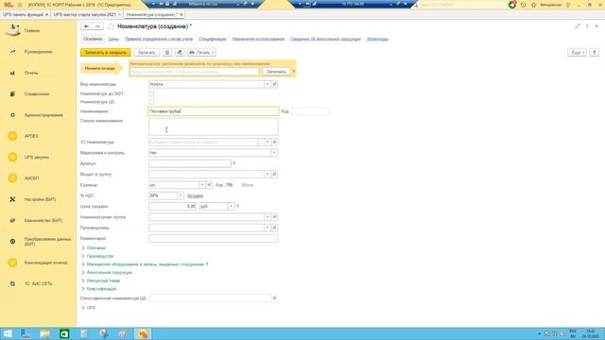Screen dimensions: 605x340
Task: Switch to the Правила определения счетов учета tab
Action: pyautogui.click(x=159, y=39)
